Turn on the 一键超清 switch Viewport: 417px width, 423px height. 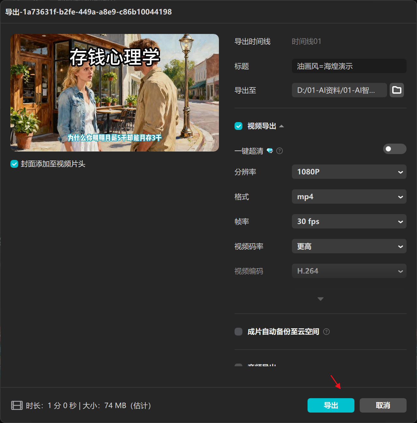(395, 149)
